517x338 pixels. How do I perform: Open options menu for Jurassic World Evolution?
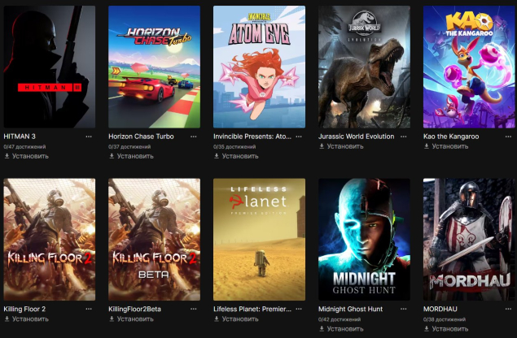click(404, 136)
